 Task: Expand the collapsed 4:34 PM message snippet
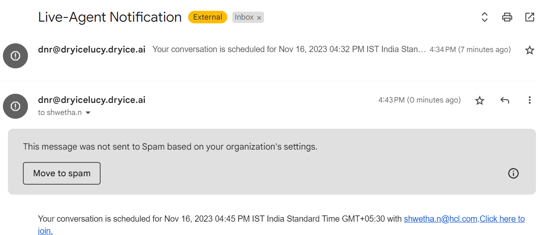(289, 50)
